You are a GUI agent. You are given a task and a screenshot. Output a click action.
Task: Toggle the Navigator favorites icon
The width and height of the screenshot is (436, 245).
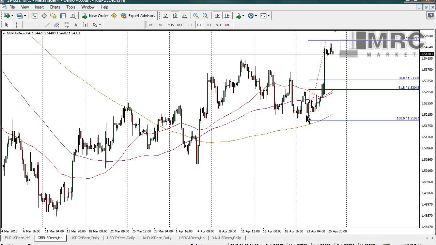pos(53,16)
